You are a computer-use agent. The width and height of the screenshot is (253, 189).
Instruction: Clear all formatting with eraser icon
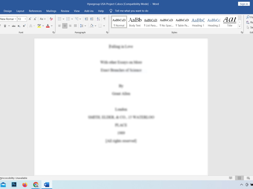click(x=51, y=19)
